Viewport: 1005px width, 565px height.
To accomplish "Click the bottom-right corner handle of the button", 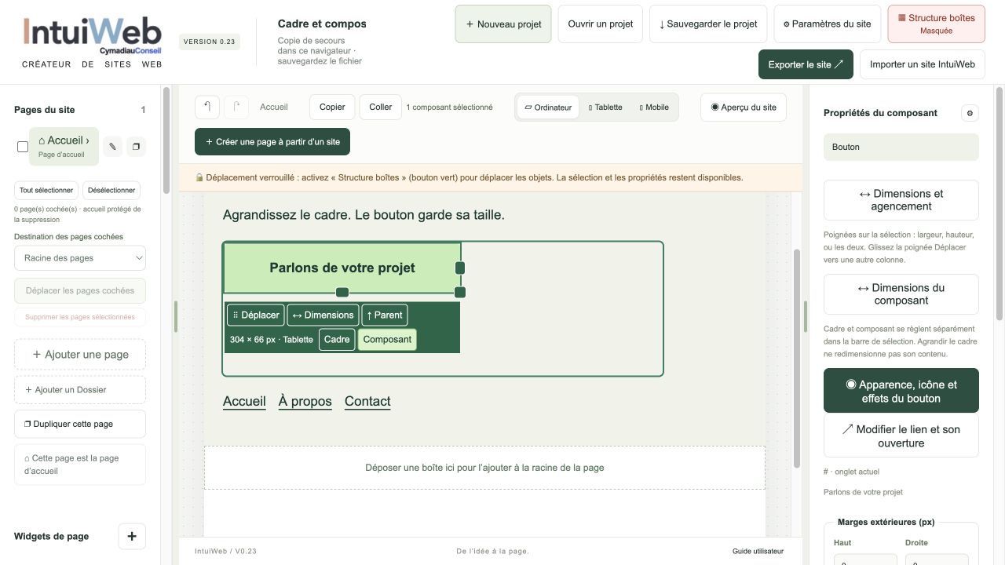I will pyautogui.click(x=460, y=292).
